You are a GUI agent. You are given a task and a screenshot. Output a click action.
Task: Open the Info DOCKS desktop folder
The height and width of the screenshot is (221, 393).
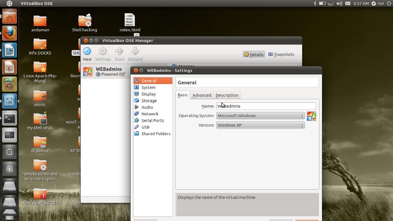click(x=40, y=47)
